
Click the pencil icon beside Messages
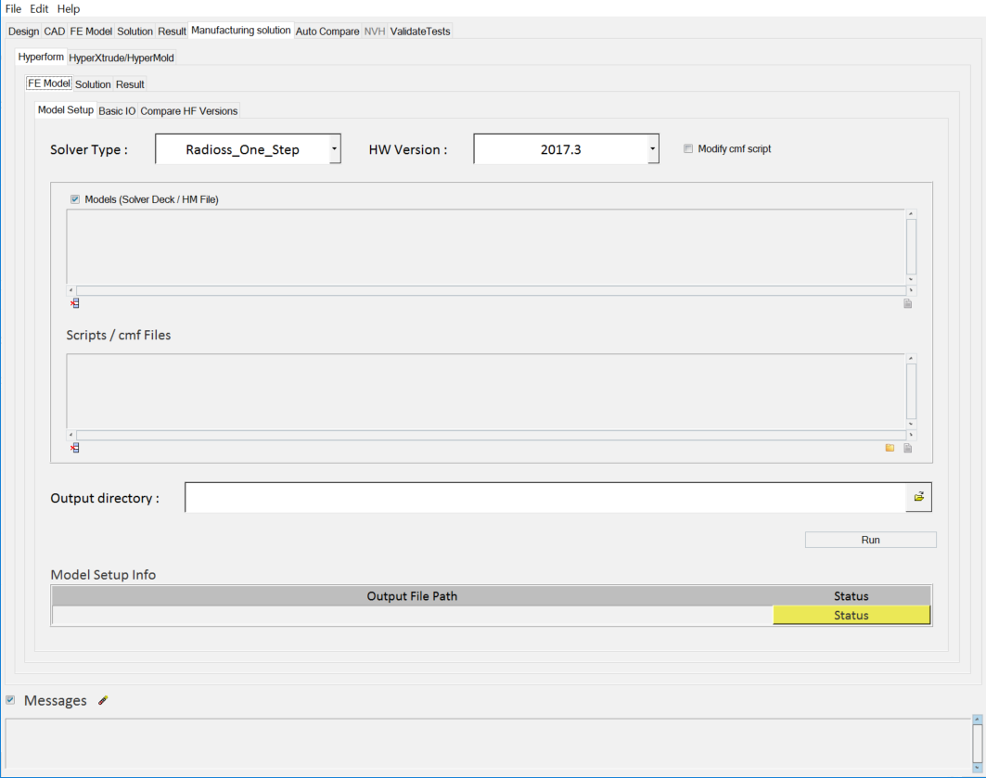tap(103, 701)
